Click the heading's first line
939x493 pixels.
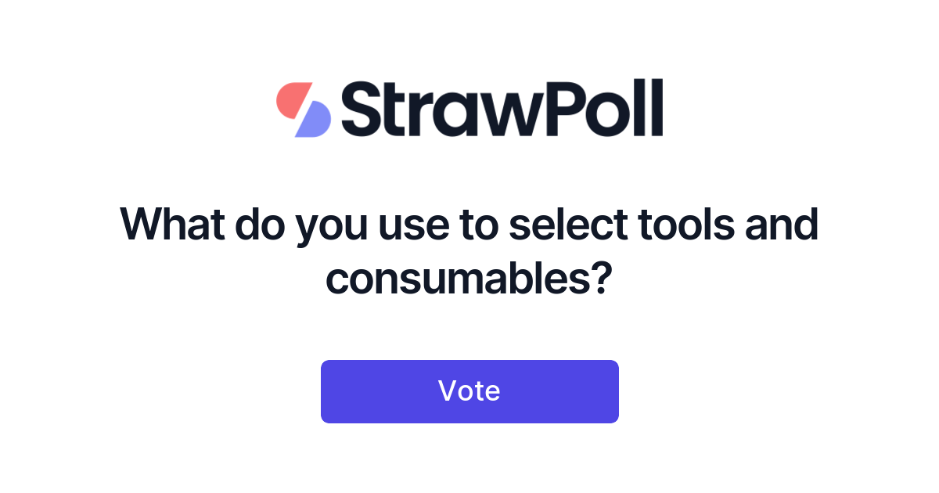(x=469, y=225)
